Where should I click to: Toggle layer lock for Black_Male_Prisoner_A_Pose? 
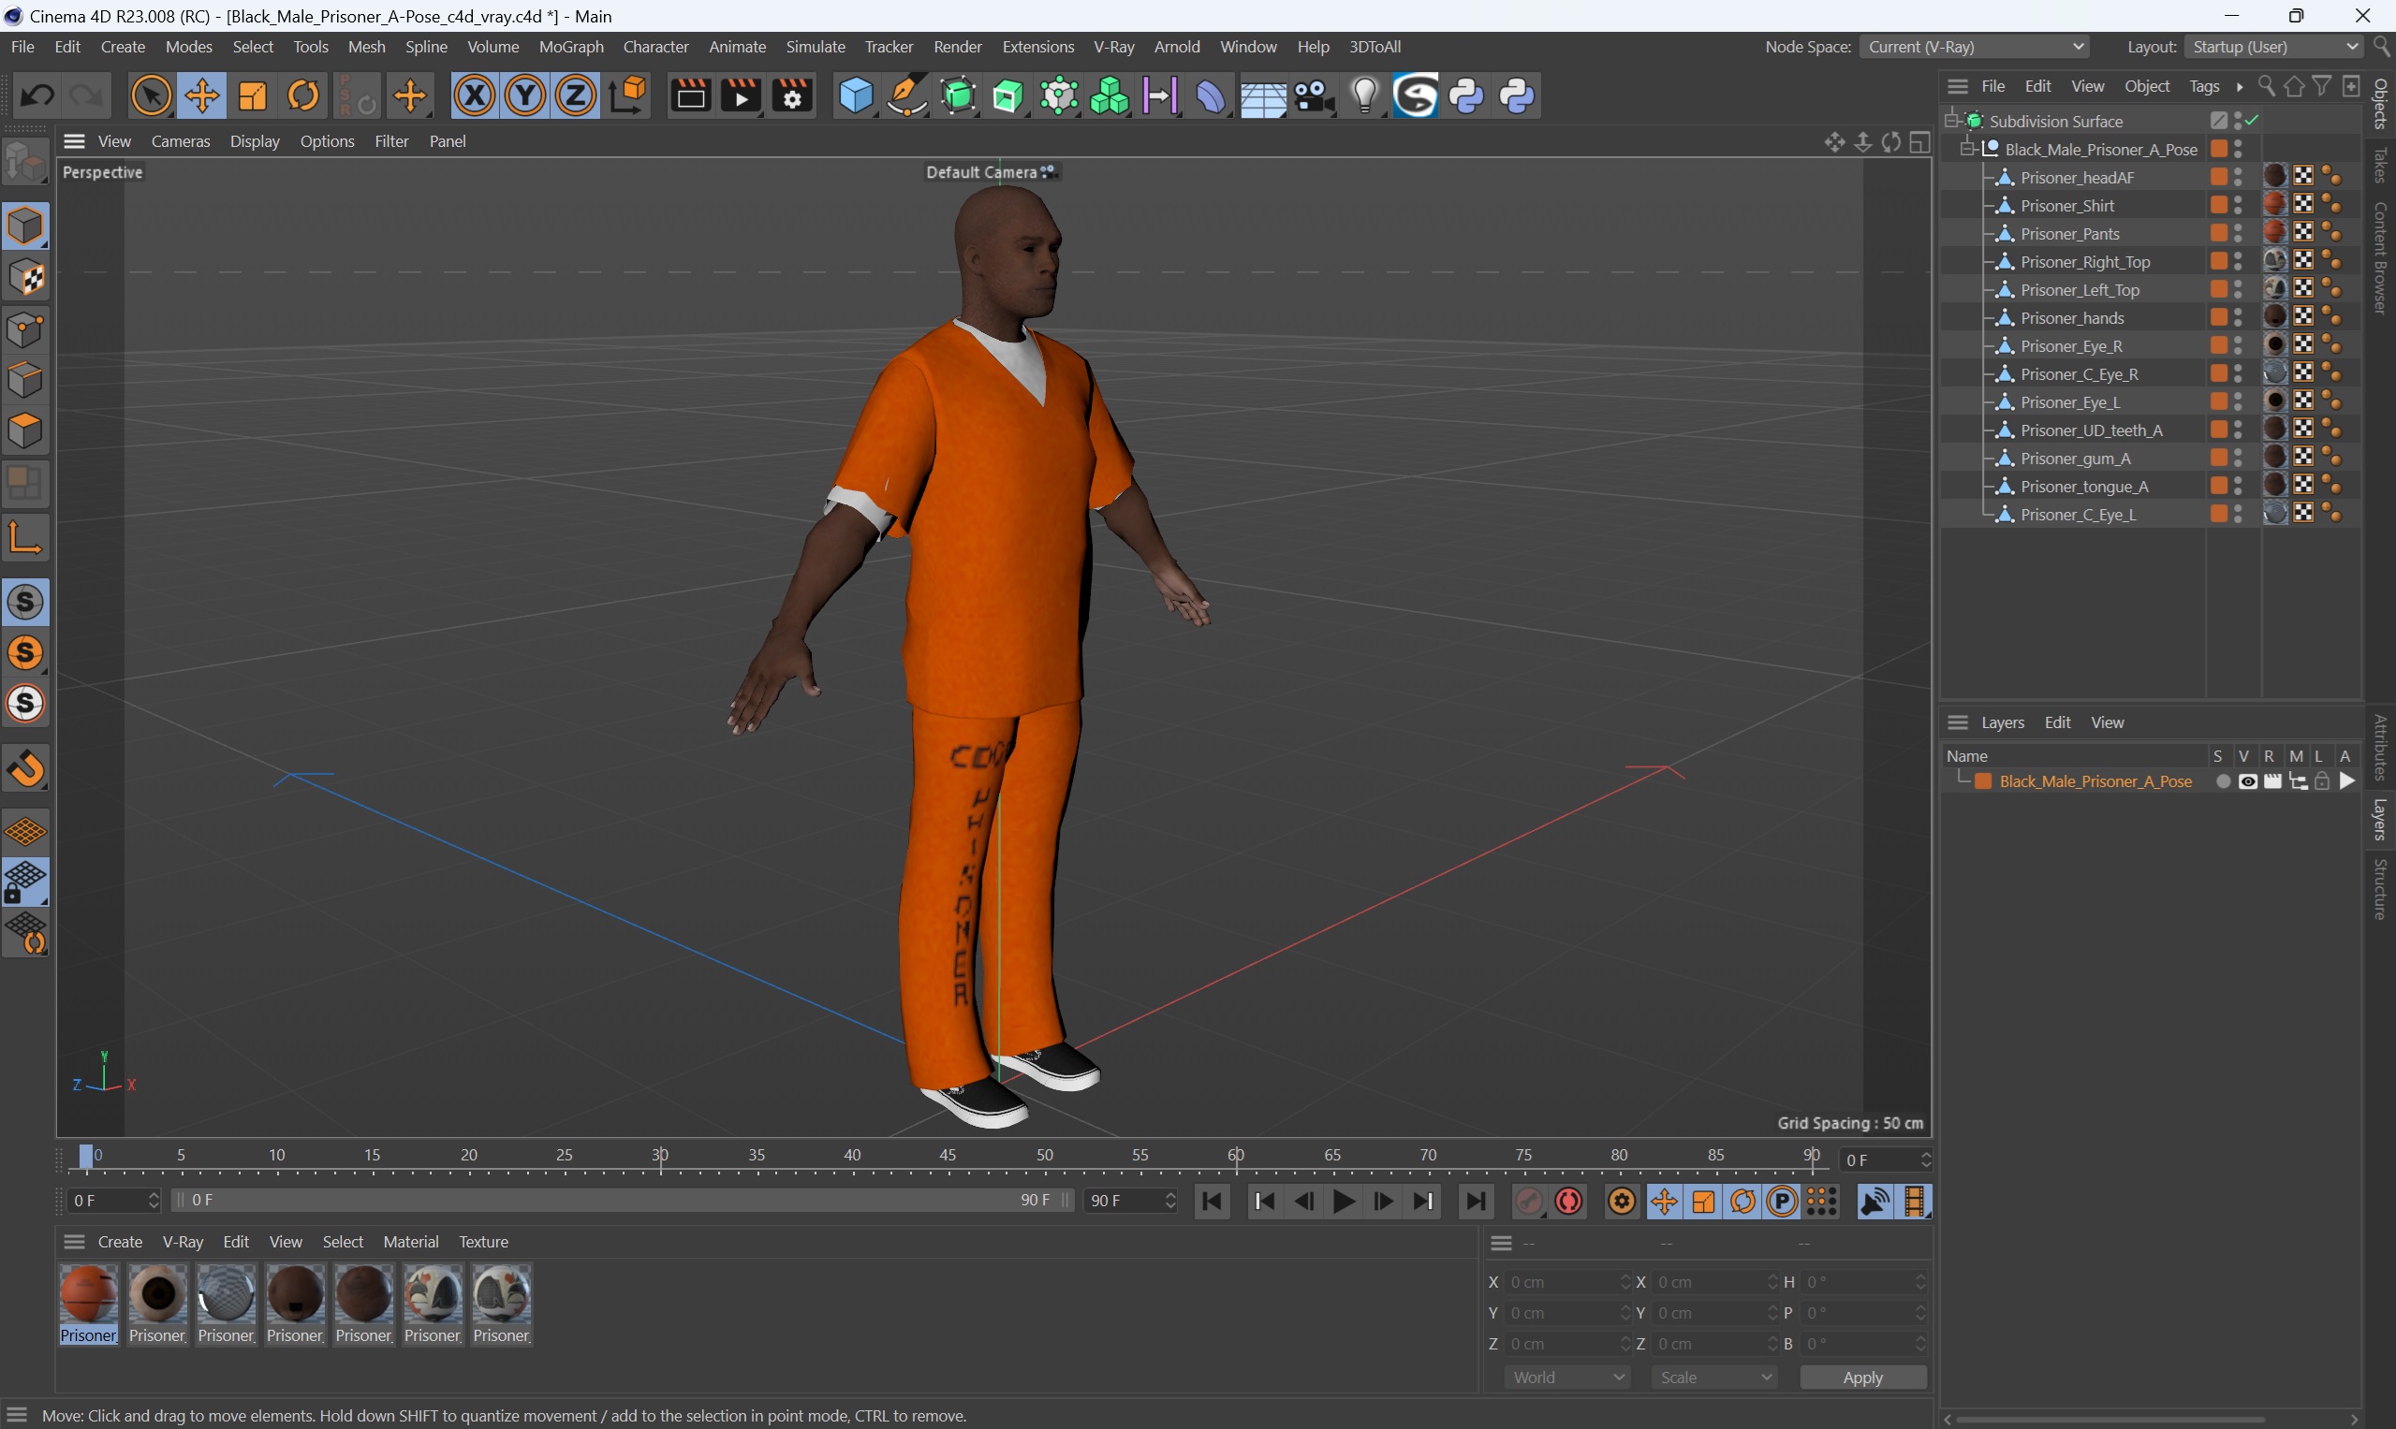[x=2322, y=780]
